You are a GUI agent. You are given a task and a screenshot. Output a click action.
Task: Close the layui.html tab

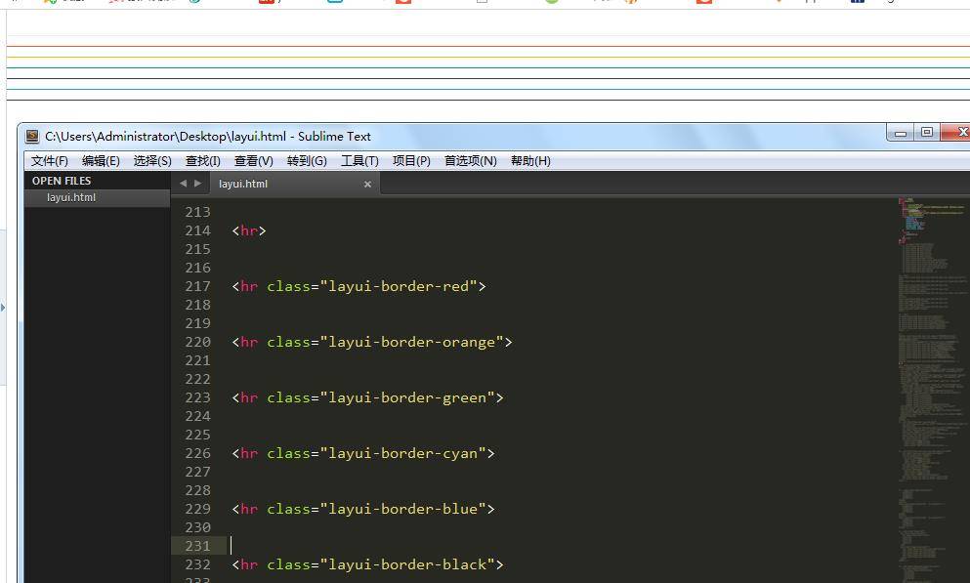click(x=367, y=185)
